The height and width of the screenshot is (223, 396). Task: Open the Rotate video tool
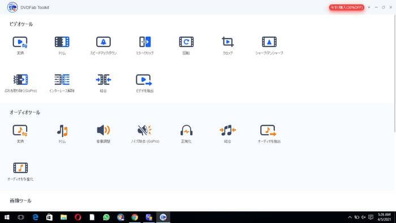pyautogui.click(x=186, y=45)
